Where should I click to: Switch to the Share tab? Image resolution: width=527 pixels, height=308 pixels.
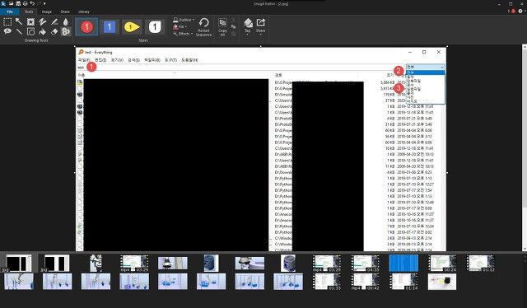pos(65,12)
